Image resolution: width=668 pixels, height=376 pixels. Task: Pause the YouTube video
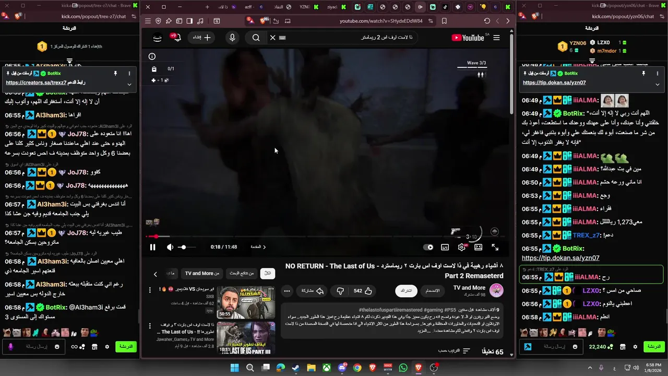152,247
